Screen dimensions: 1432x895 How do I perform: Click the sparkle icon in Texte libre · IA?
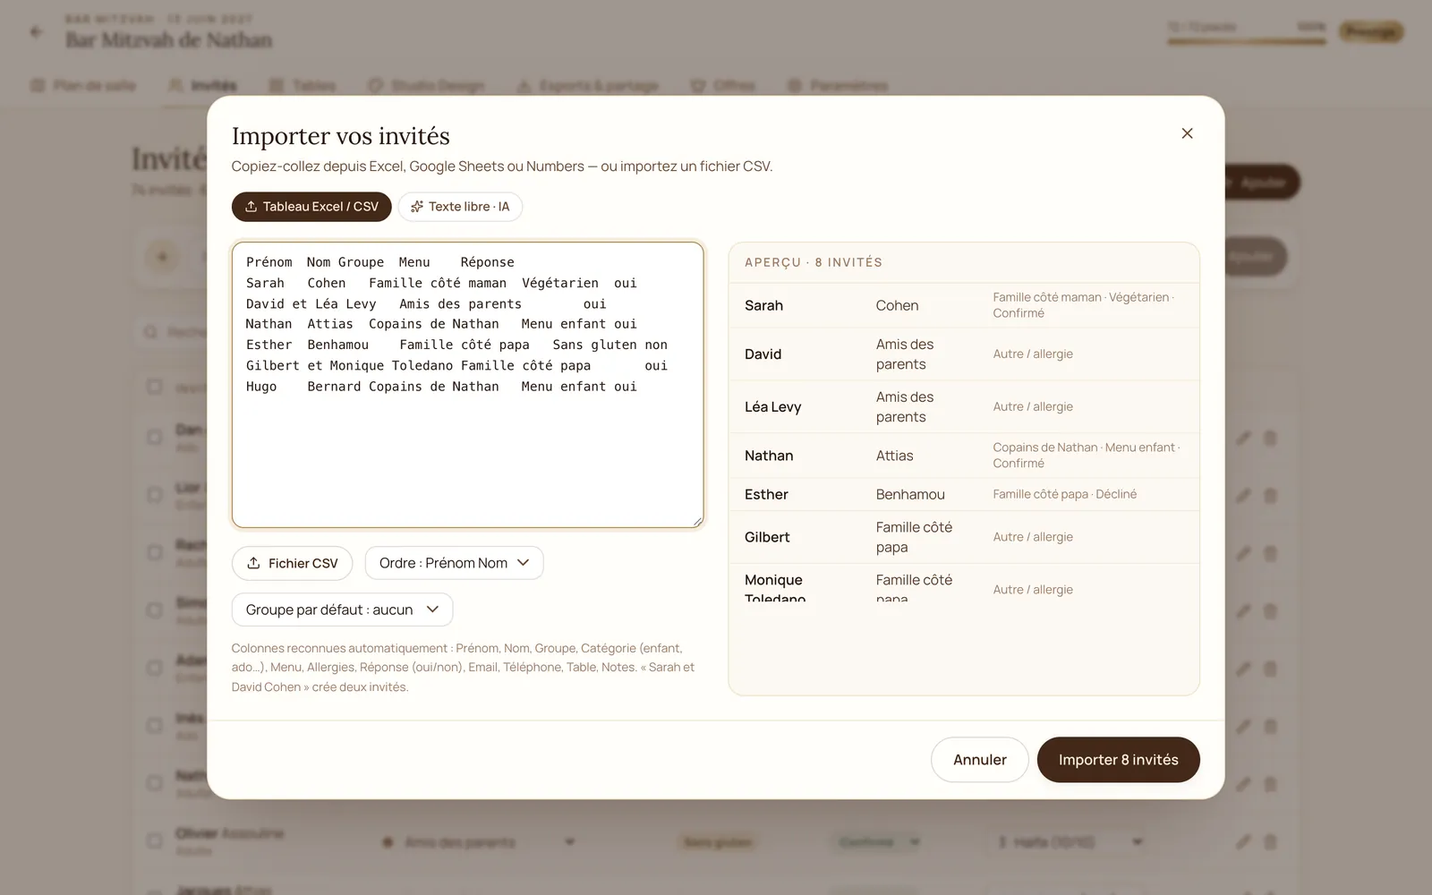[x=416, y=207]
